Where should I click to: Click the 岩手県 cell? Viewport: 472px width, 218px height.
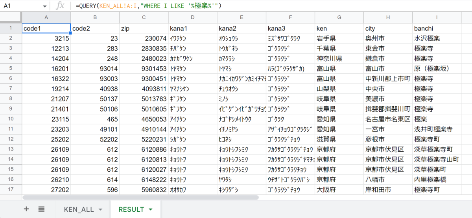coord(339,38)
